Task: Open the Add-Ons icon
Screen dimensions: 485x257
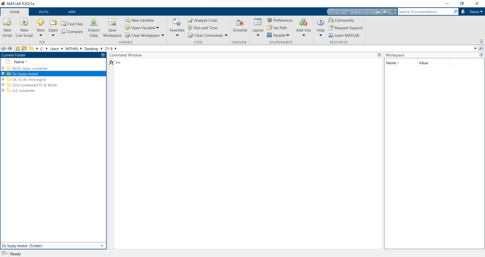Action: (303, 27)
